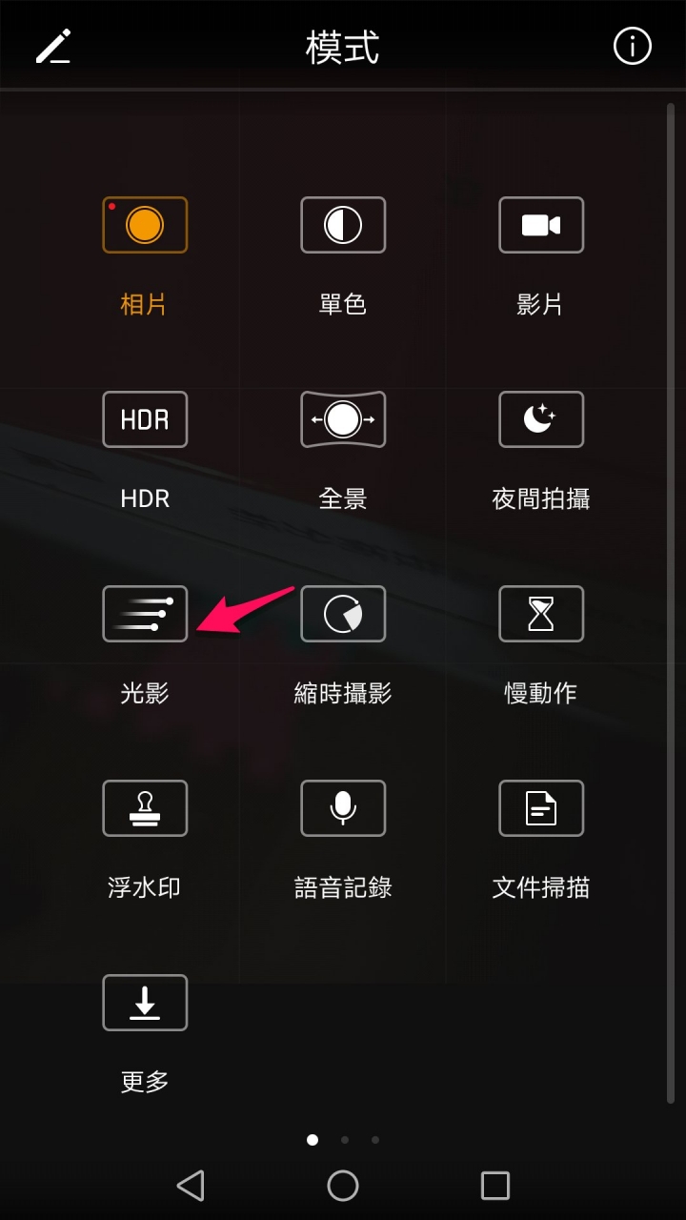Tap the 更多 download more icon

(145, 1003)
